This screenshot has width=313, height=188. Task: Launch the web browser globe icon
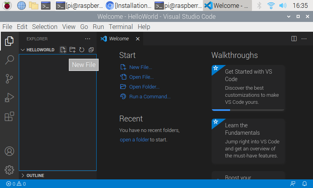22,5
